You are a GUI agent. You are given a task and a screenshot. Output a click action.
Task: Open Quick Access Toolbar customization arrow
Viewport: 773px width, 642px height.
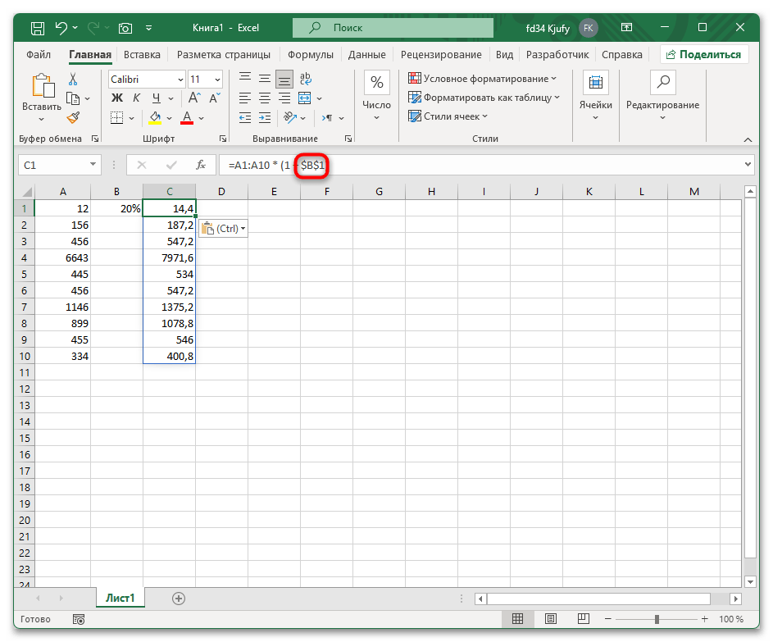pos(149,28)
